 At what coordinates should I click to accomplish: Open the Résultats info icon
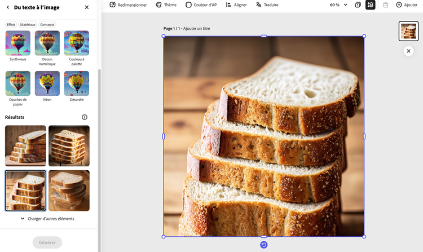click(x=85, y=117)
